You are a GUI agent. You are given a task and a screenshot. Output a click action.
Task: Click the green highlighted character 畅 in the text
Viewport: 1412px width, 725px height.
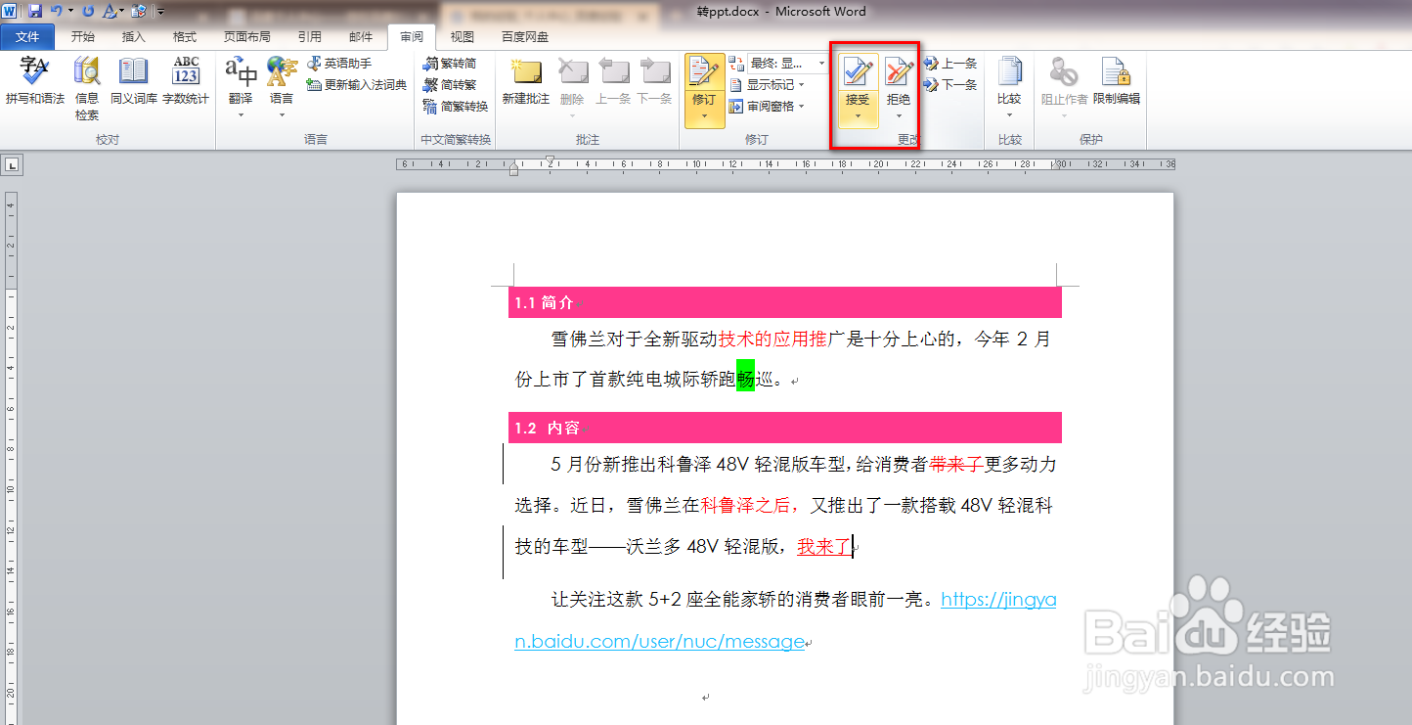point(745,381)
